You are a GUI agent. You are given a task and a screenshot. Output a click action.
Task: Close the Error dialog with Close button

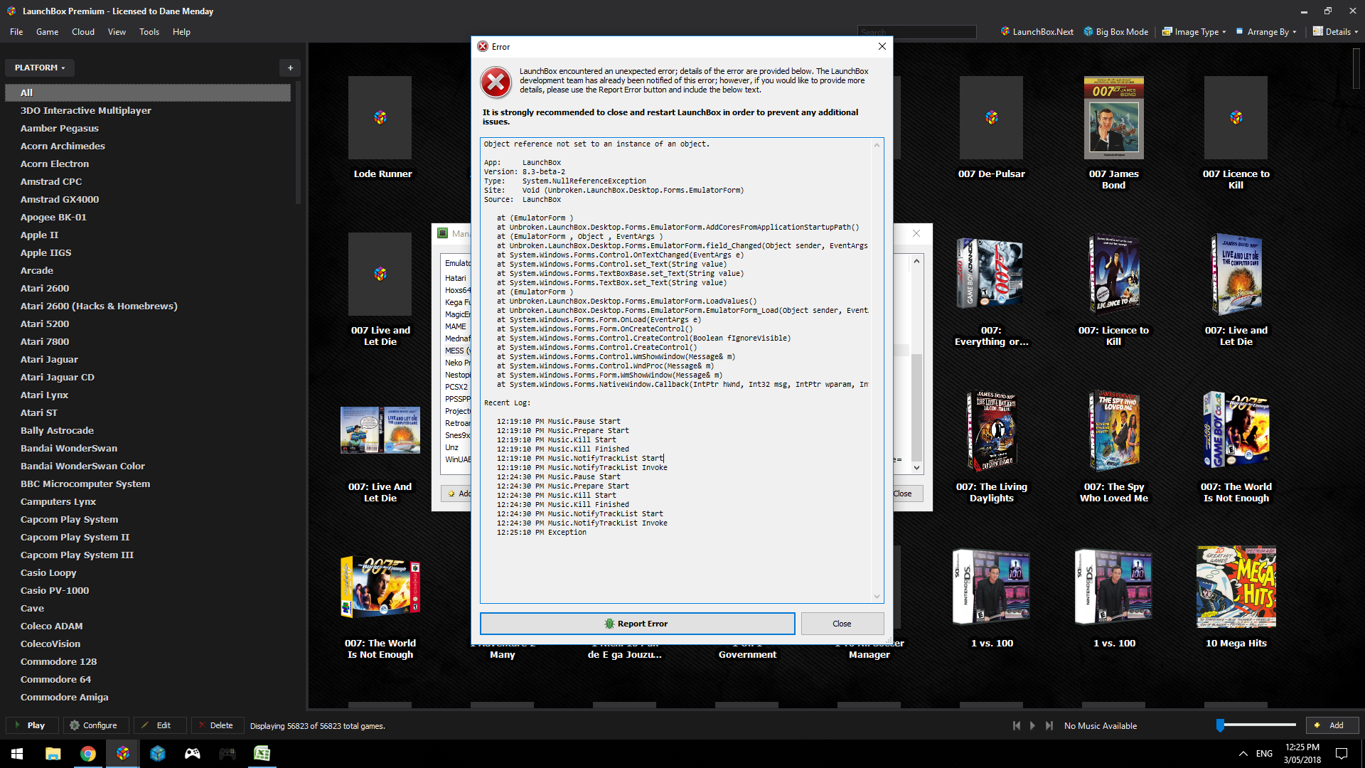(842, 624)
